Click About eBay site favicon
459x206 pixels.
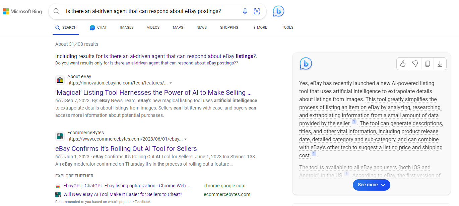[60, 80]
